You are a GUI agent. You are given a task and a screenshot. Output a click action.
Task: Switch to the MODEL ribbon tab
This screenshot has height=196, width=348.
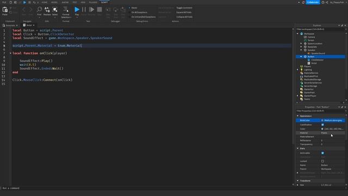pyautogui.click(x=54, y=2)
